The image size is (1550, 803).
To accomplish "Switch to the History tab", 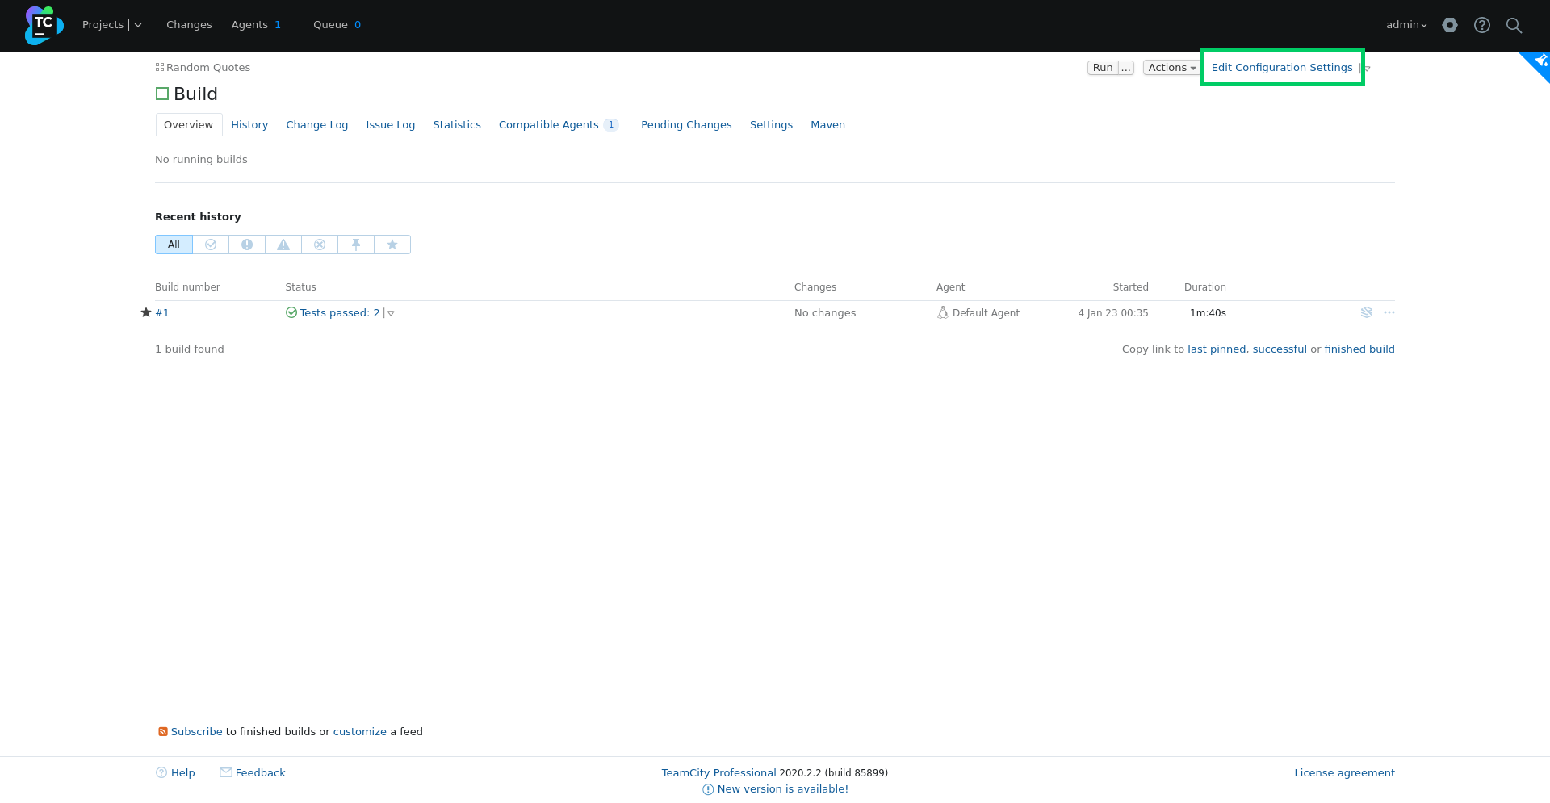I will (x=249, y=125).
